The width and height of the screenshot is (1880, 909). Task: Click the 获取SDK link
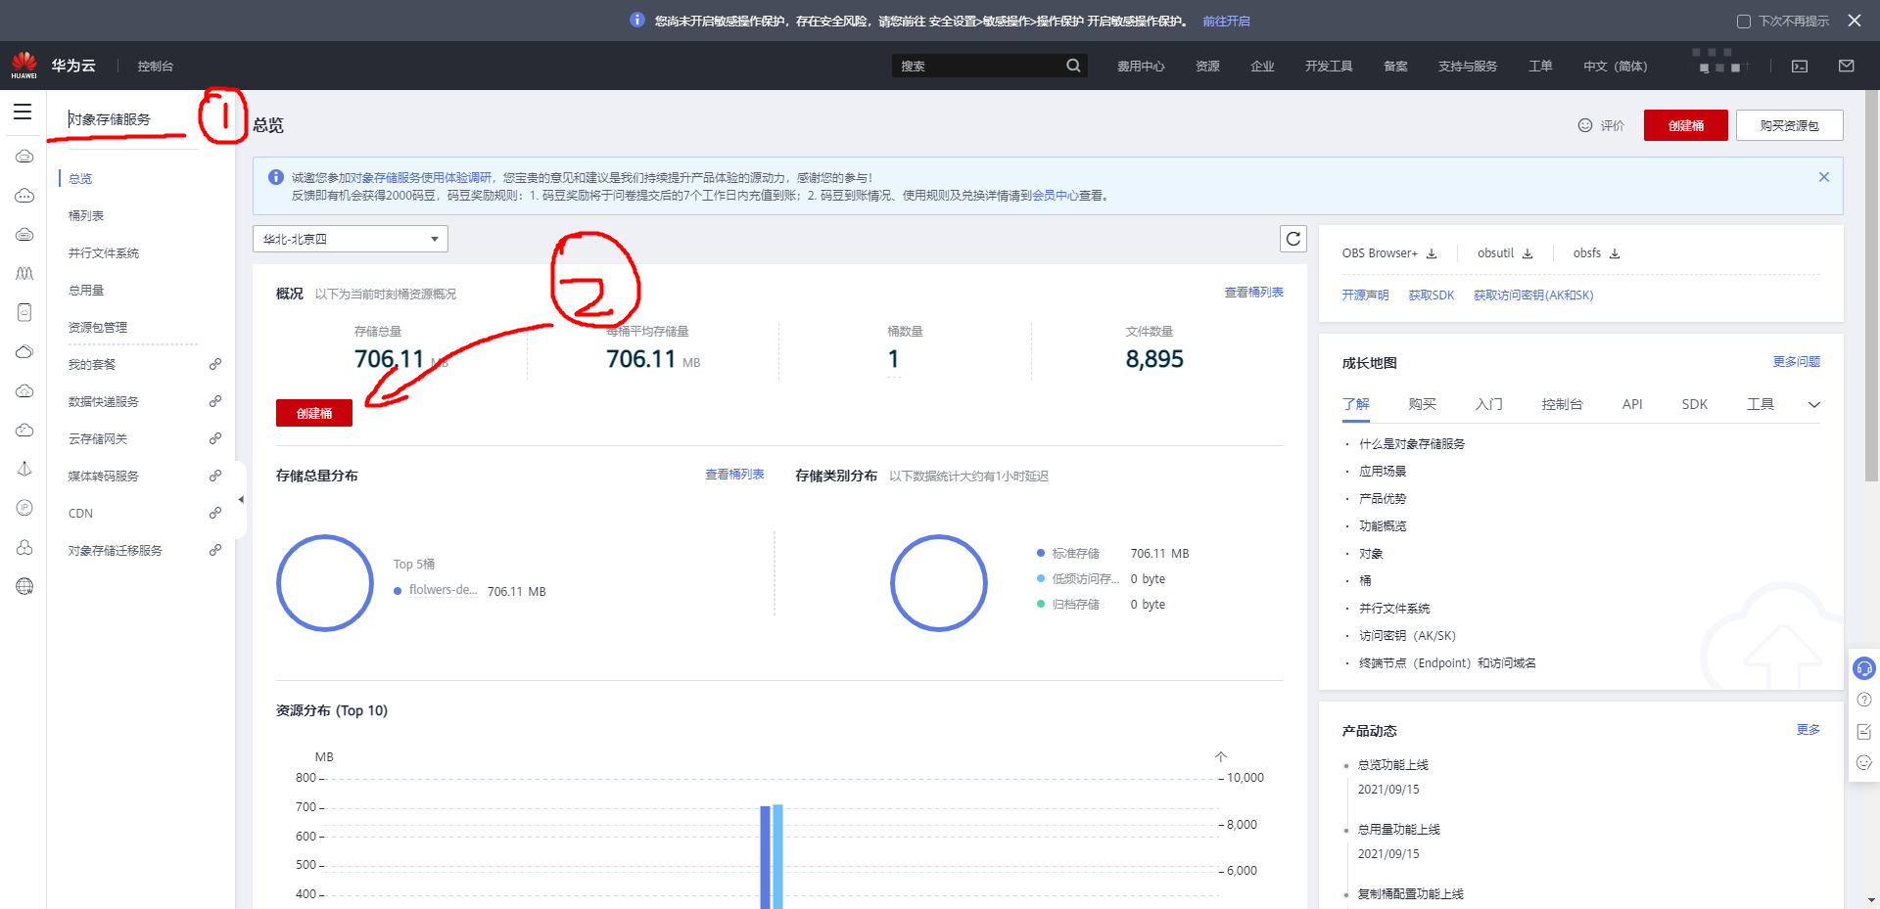coord(1432,295)
